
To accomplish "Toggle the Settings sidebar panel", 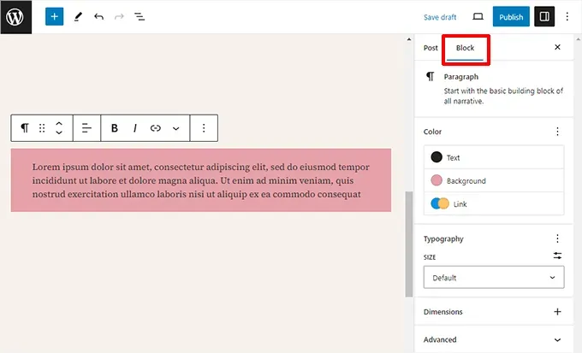I will (543, 16).
